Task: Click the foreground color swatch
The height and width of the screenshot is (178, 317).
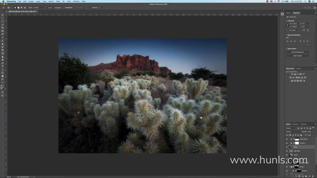Action: (2, 88)
